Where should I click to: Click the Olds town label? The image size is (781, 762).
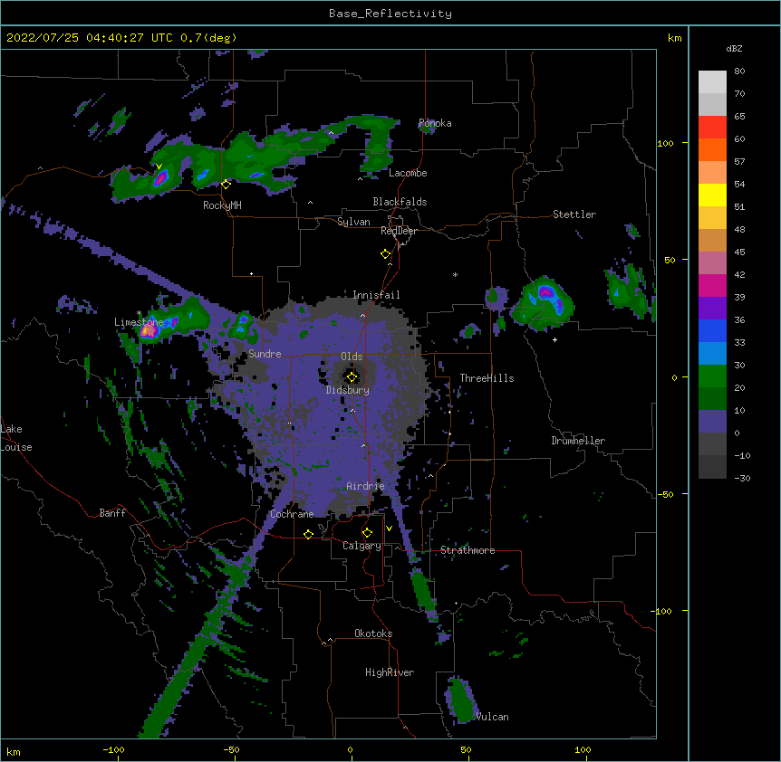(352, 357)
